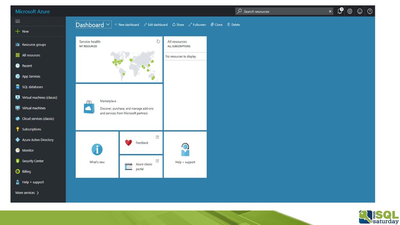Image resolution: width=400 pixels, height=225 pixels.
Task: Click the Marketplace tile title
Action: click(x=108, y=101)
